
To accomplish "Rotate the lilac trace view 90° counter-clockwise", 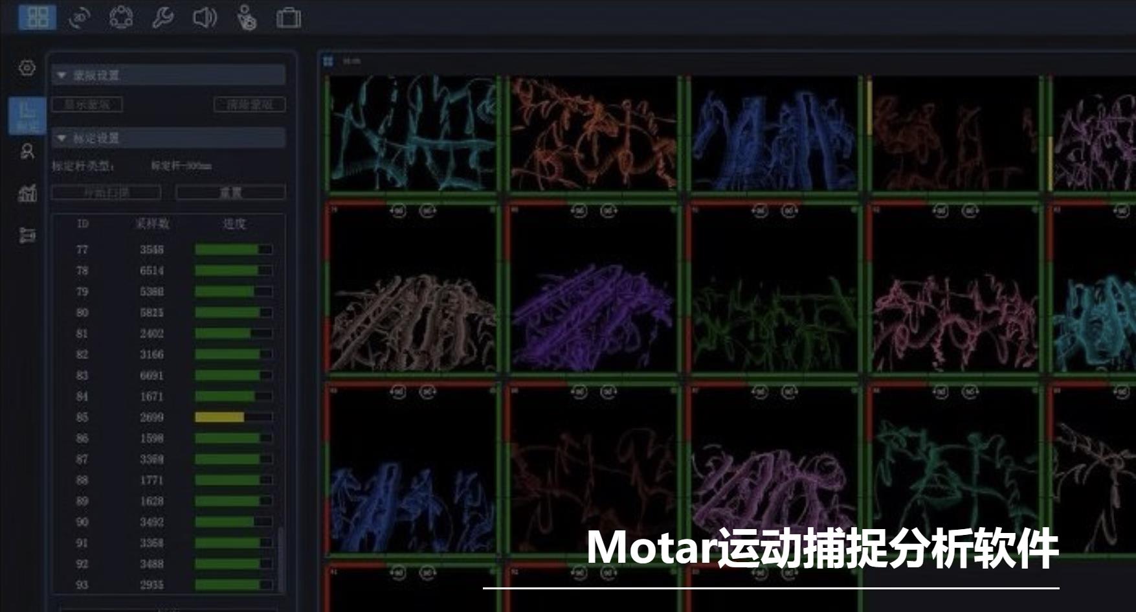I will pyautogui.click(x=760, y=391).
